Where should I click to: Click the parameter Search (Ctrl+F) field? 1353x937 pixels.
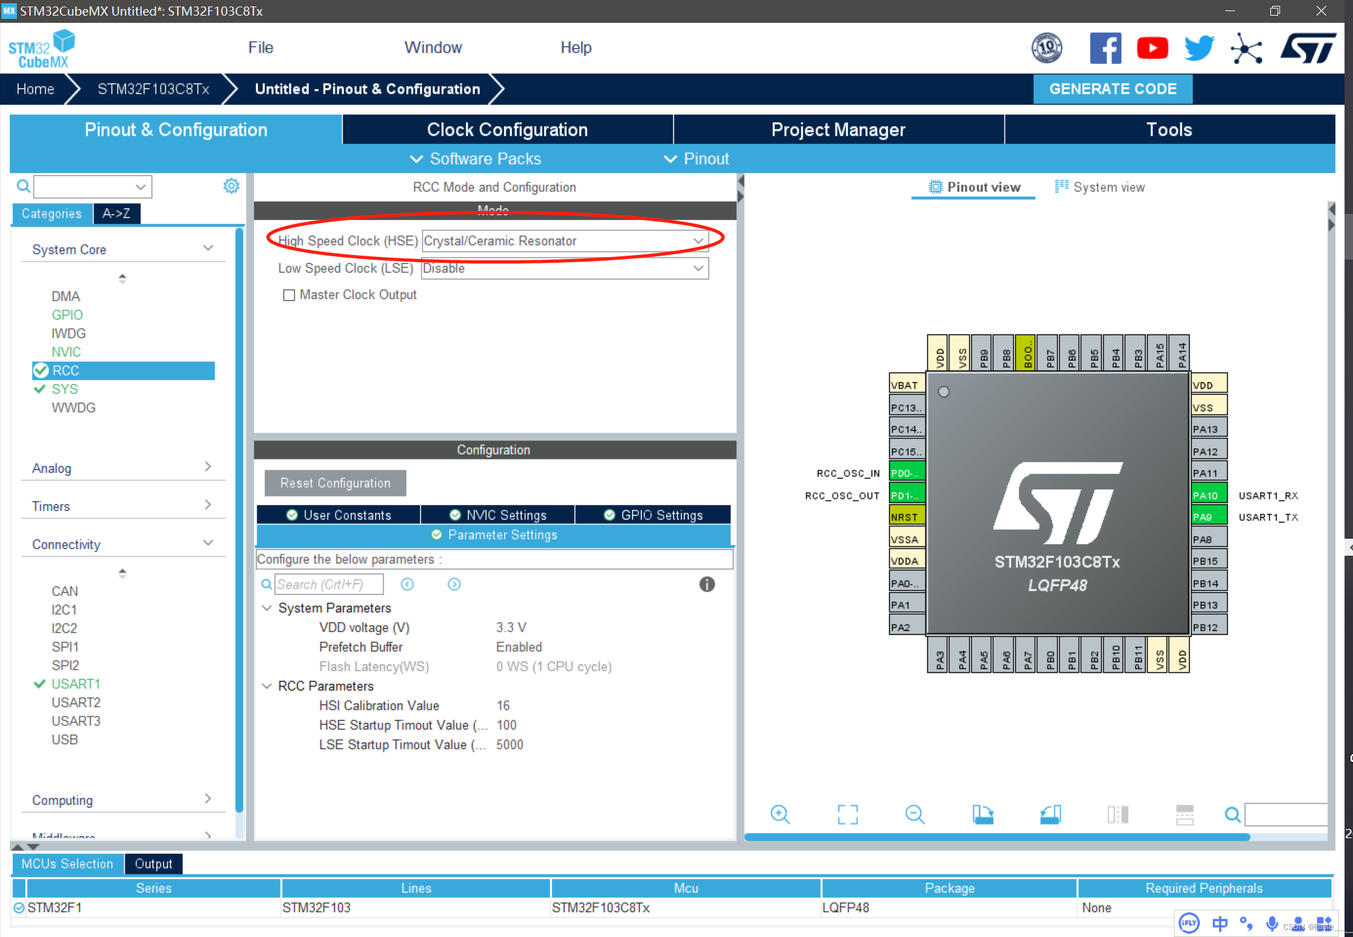[329, 584]
